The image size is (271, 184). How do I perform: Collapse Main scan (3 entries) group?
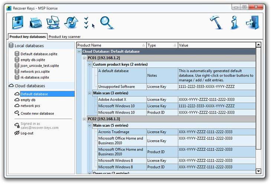click(x=89, y=93)
